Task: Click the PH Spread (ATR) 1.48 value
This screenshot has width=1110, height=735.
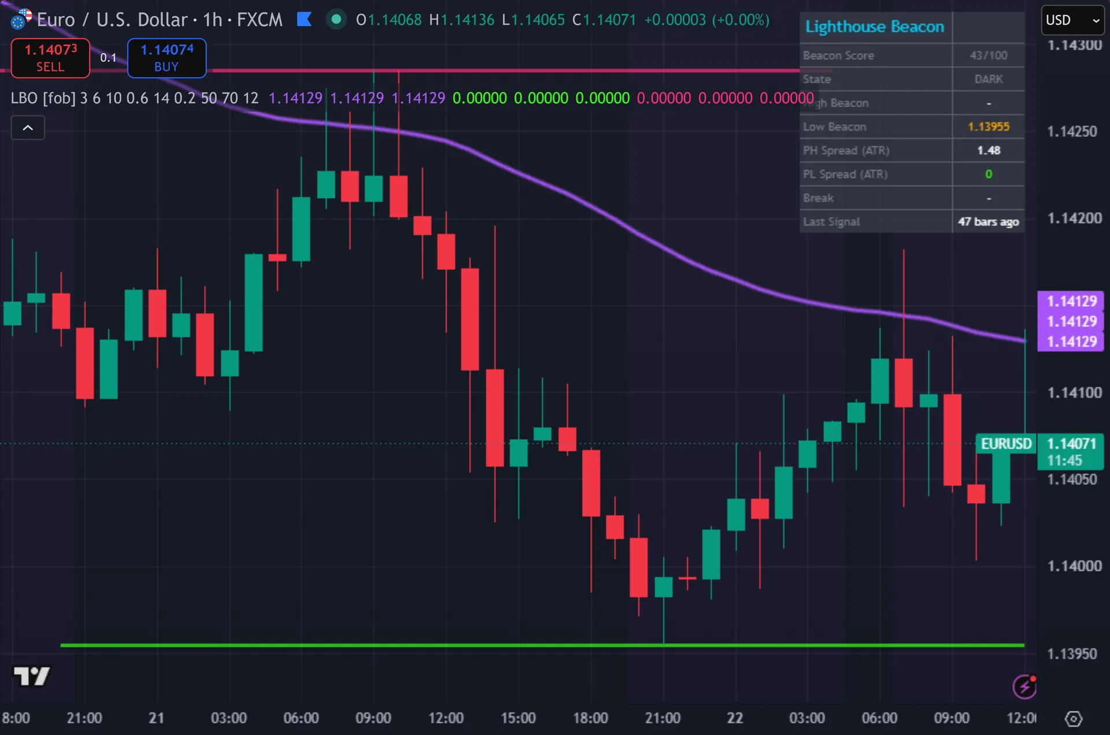Action: click(989, 150)
